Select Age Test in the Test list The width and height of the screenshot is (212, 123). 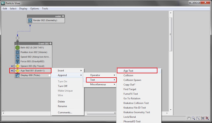pos(139,71)
